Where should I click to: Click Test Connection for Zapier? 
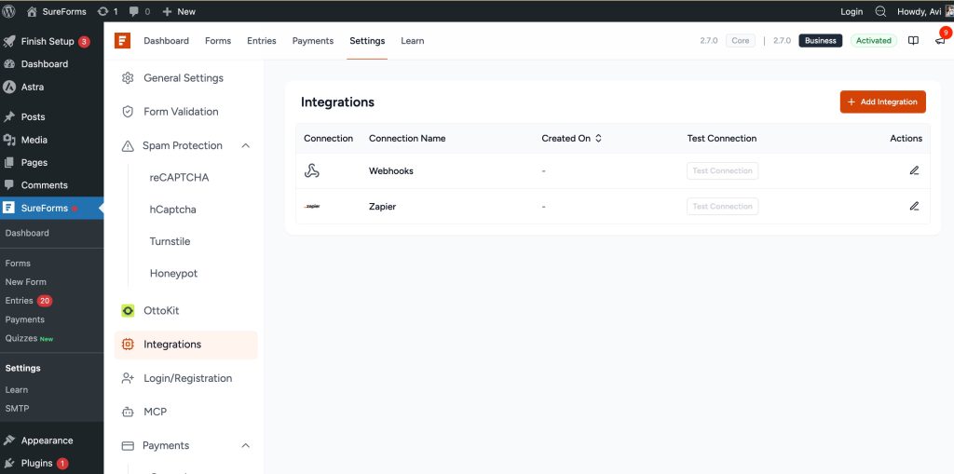[722, 207]
